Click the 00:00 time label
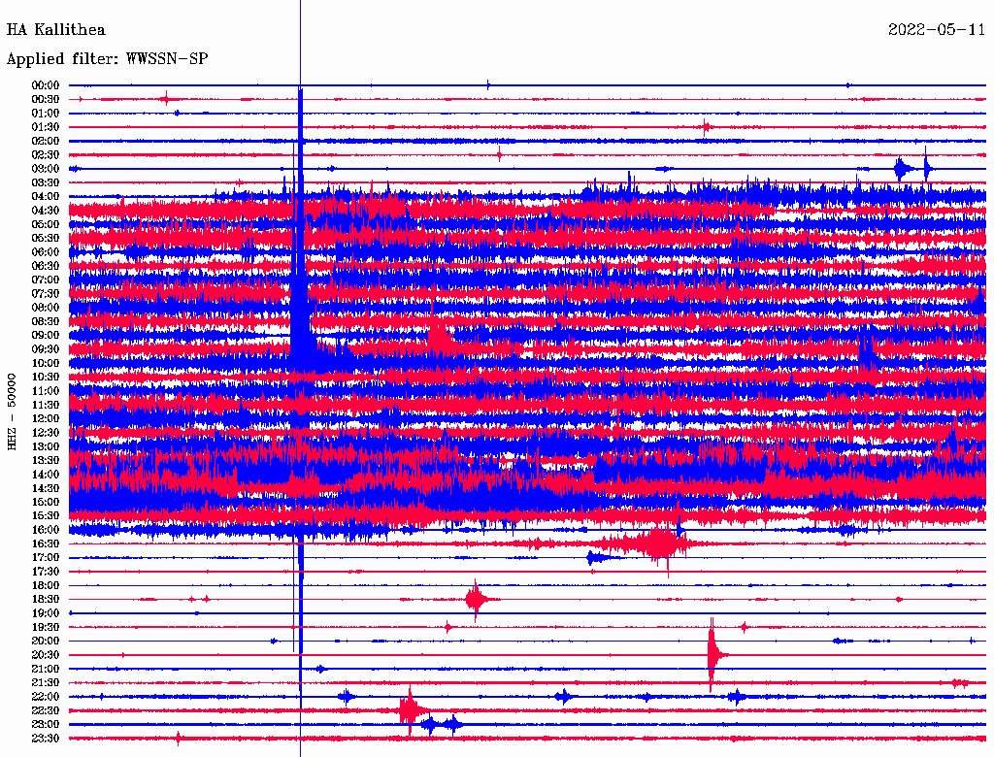This screenshot has width=994, height=757. point(46,85)
